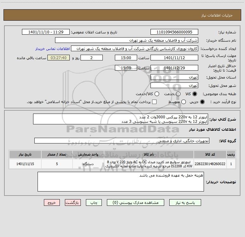Click the خروج exit button

52,203
